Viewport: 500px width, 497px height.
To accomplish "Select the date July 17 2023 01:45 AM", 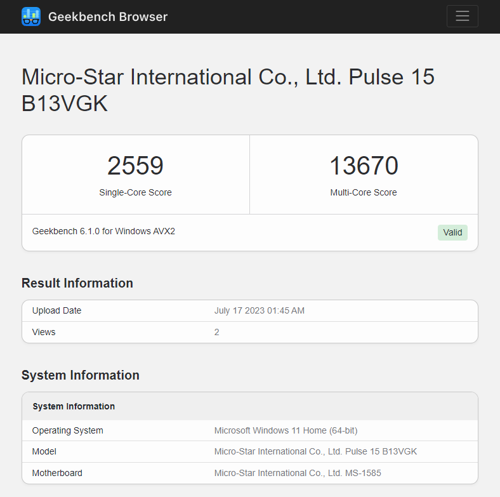I will 260,310.
